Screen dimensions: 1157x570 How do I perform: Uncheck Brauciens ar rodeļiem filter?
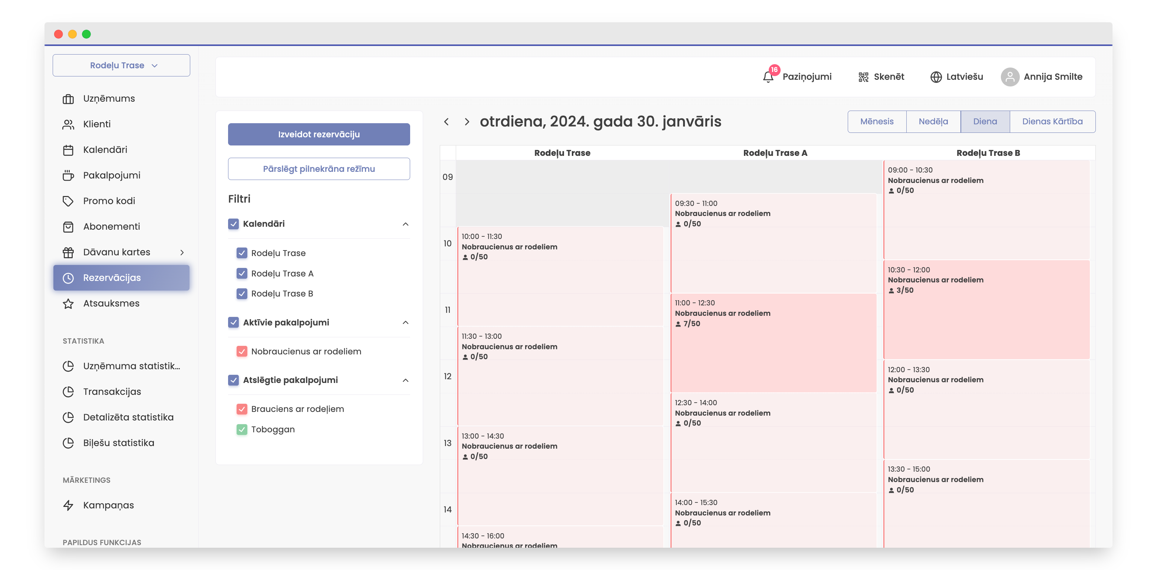tap(242, 409)
